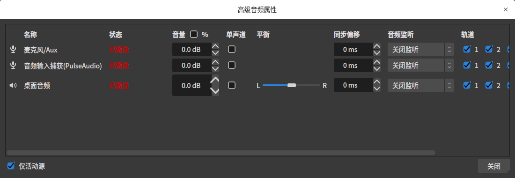
Task: Increase 音频输入捕获 volume with up arrow
Action: (215, 62)
